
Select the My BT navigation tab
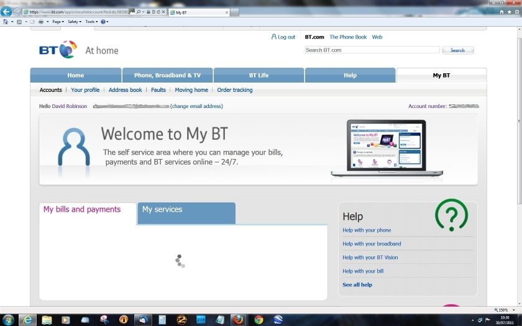(x=441, y=75)
